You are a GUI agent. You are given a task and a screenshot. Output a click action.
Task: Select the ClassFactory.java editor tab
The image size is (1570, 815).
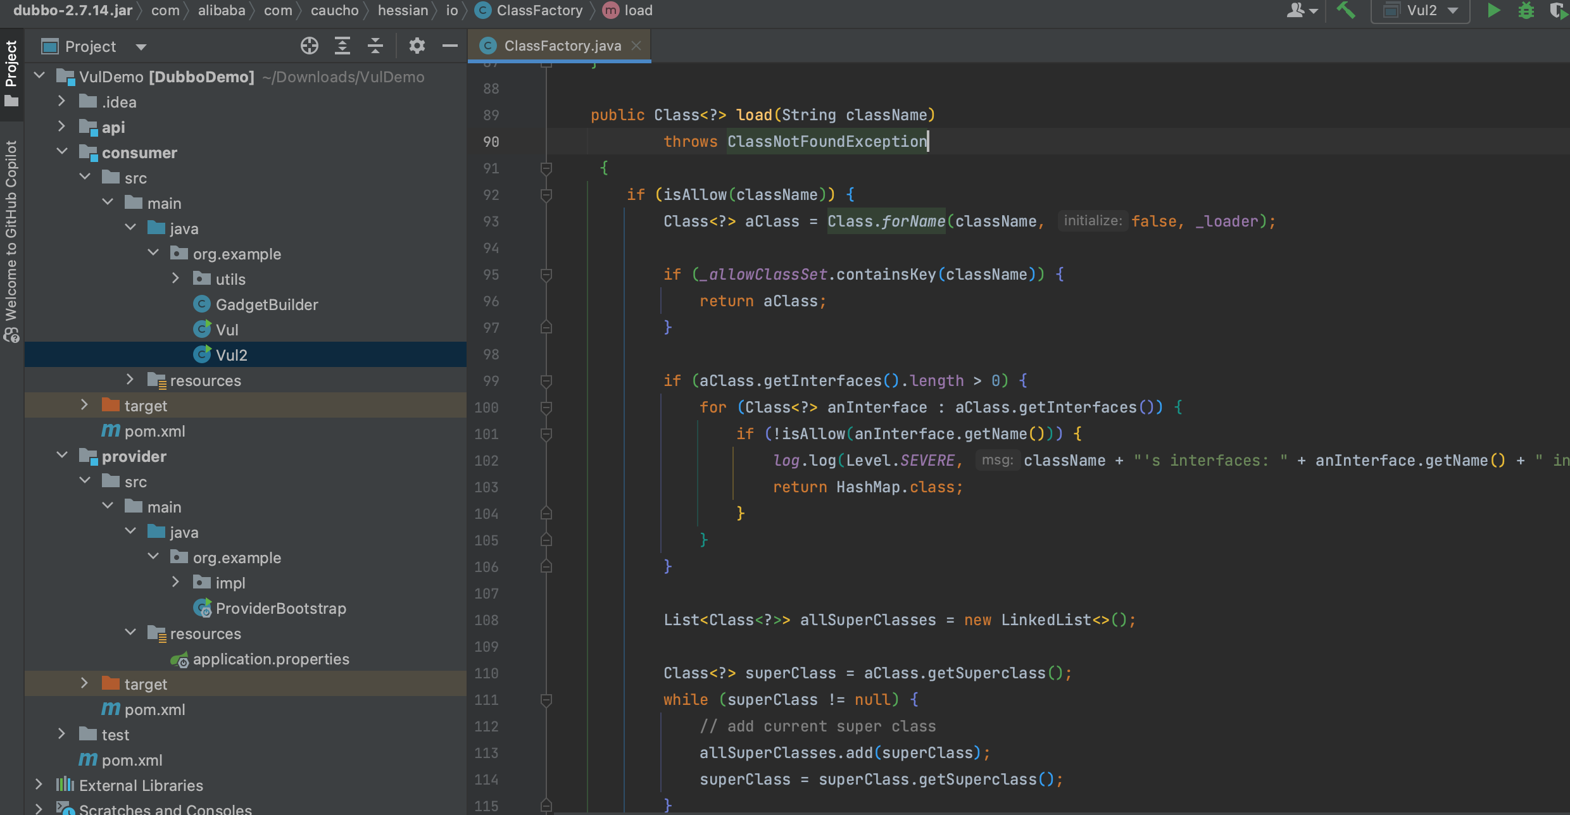click(x=560, y=46)
